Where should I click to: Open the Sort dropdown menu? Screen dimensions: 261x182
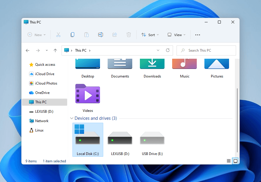[x=150, y=35]
